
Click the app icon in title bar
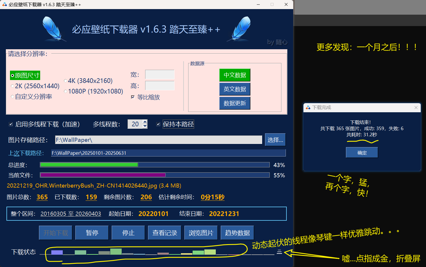(x=4, y=4)
